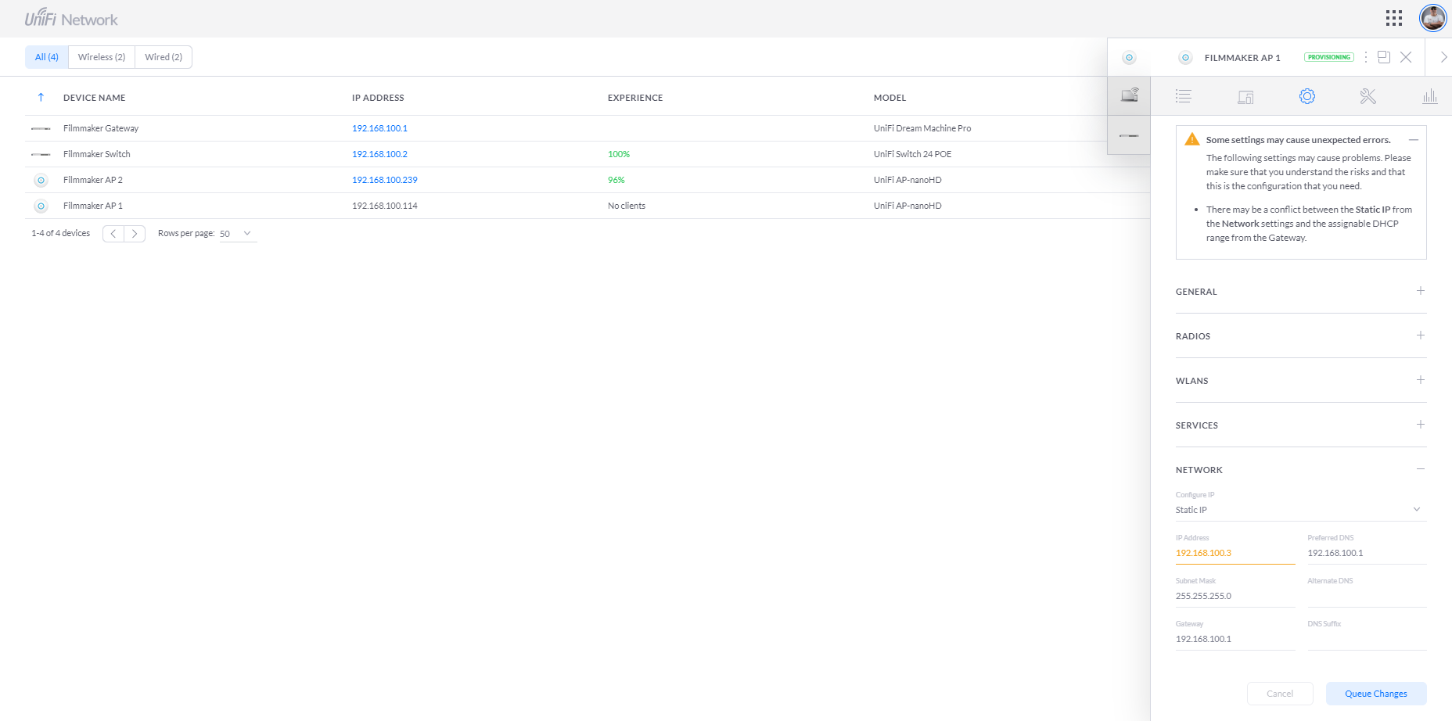Click the Filmmaker Gateway device icon
The image size is (1452, 721).
click(41, 128)
